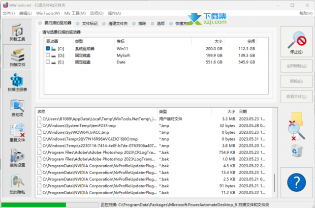This screenshot has height=208, width=315.
Task: Click the 正在扫描 status bar path
Action: 169,205
